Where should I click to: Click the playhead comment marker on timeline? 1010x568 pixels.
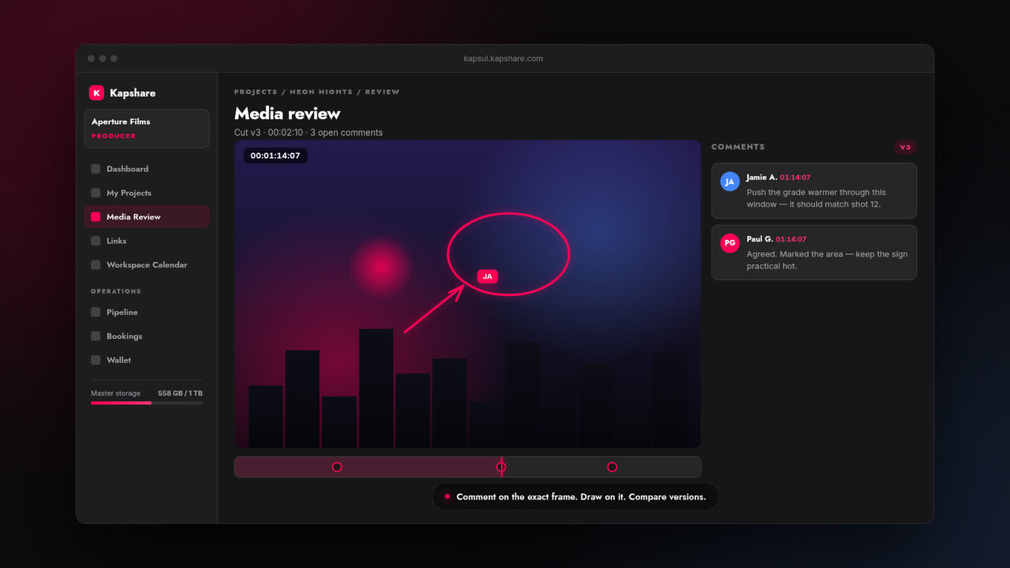click(501, 467)
